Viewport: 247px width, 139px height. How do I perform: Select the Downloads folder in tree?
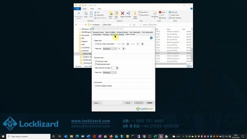[x=85, y=35]
